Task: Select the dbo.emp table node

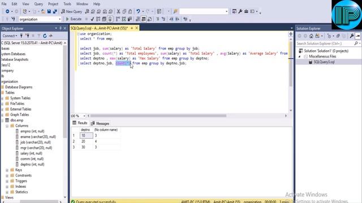Action: pyautogui.click(x=16, y=120)
